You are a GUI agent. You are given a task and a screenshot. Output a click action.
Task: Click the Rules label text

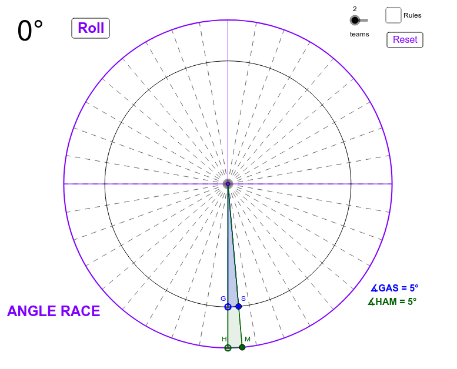click(412, 15)
